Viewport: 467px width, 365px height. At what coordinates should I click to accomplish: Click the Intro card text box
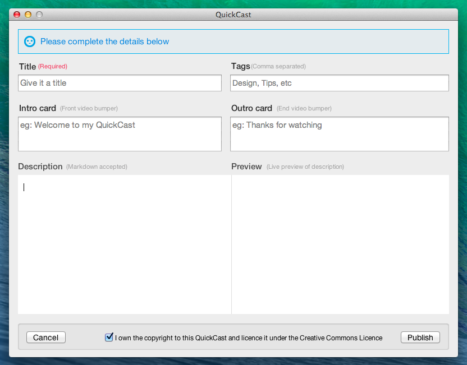(120, 134)
